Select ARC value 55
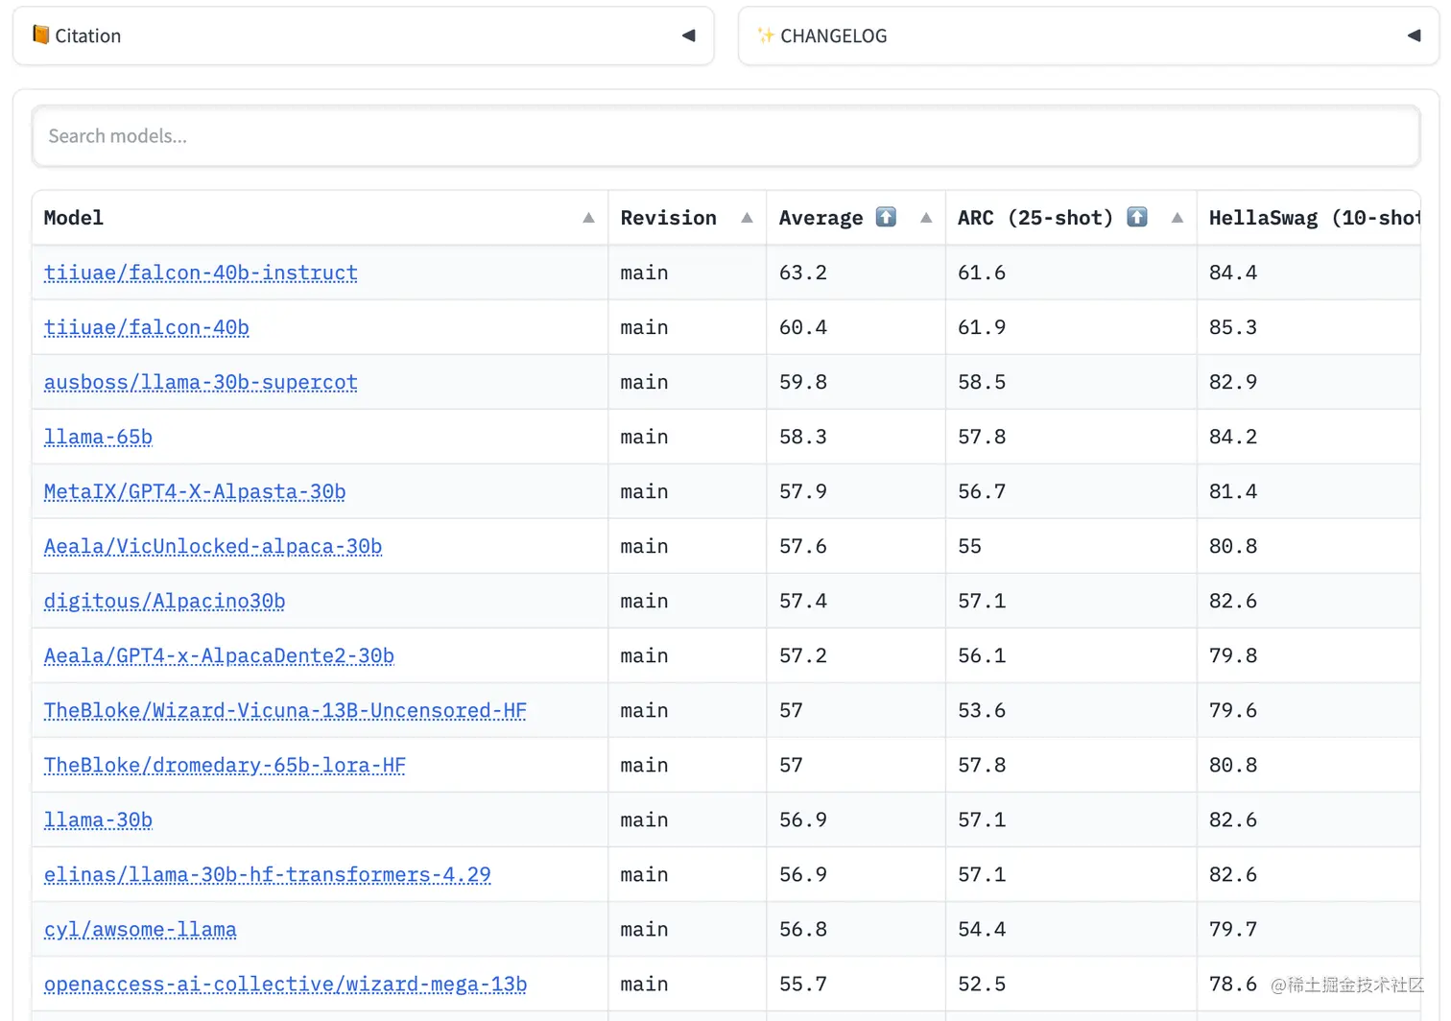 pos(969,546)
